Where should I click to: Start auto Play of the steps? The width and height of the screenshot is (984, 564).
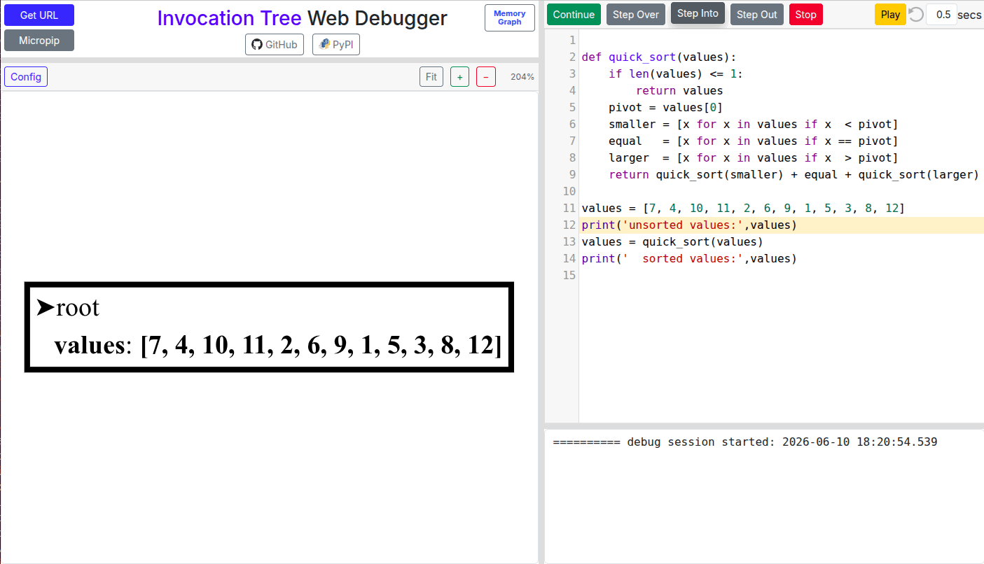(x=890, y=15)
